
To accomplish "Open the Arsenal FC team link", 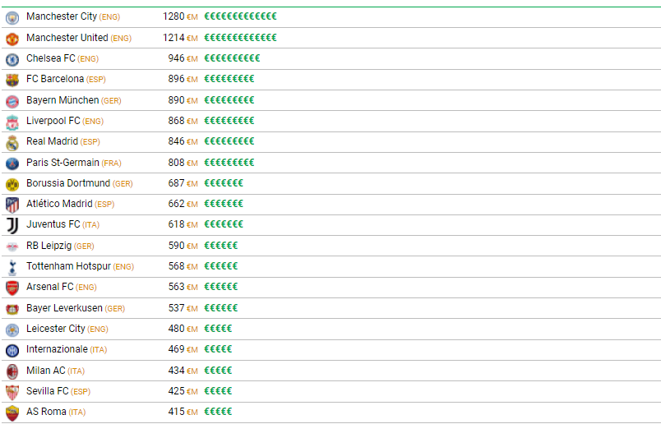I will (x=50, y=287).
